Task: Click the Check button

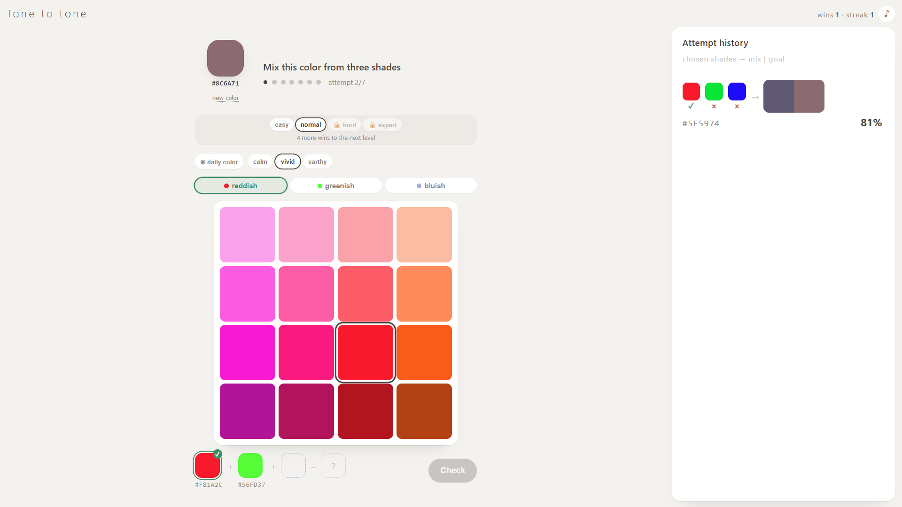Action: 452,470
